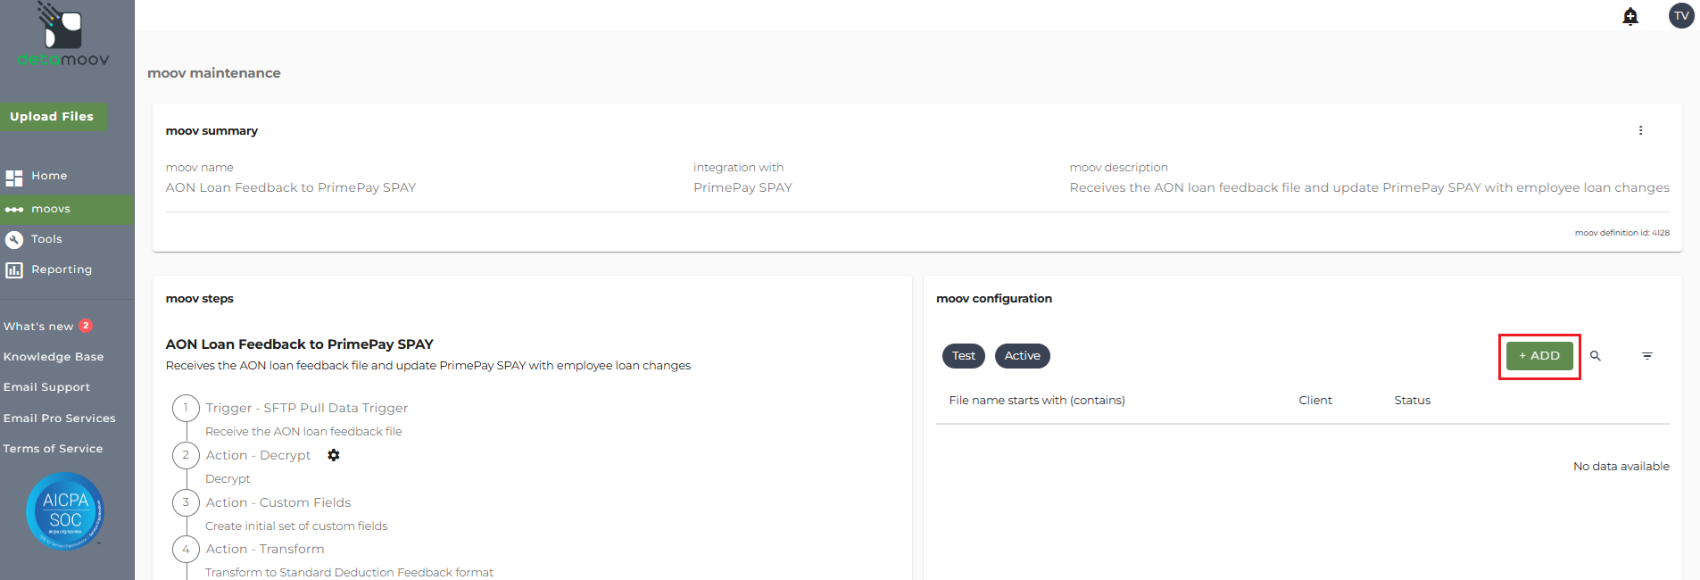Click integration with value 'PrimePay SPAY'
Viewport: 1700px width, 580px height.
pos(742,187)
